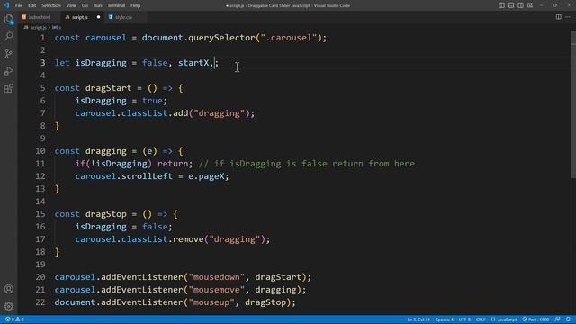576x324 pixels.
Task: Open the Manage gear icon
Action: tap(8, 306)
